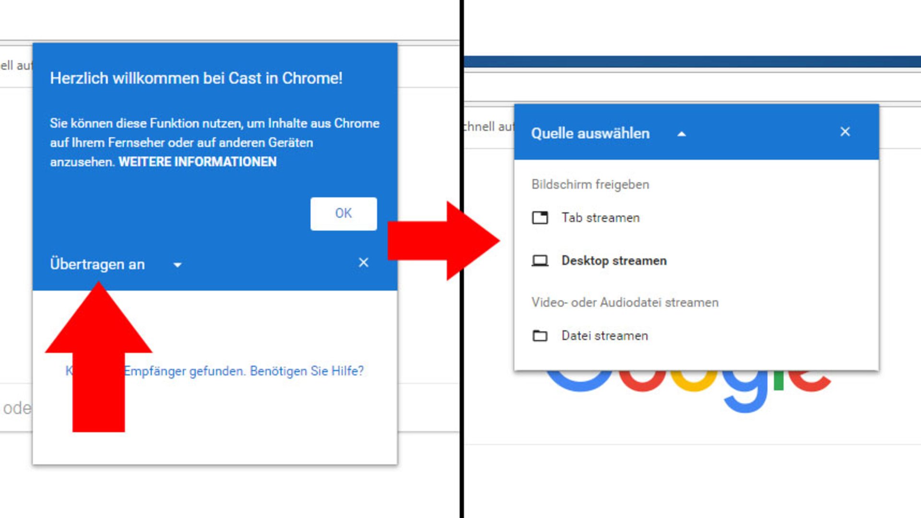This screenshot has height=518, width=921.
Task: Open the WEITERE INFORMATIONEN link
Action: pyautogui.click(x=198, y=162)
